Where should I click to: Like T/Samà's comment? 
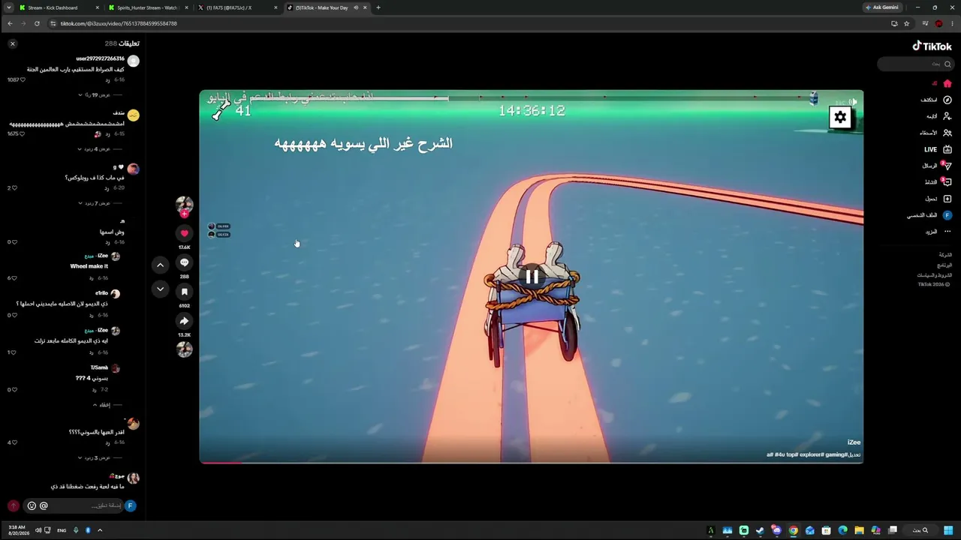tap(14, 389)
